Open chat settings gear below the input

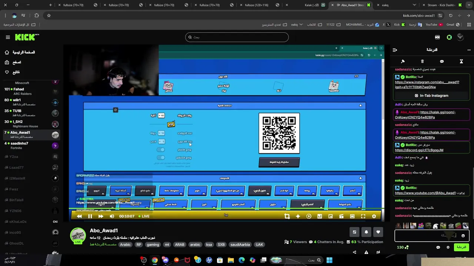(x=448, y=247)
